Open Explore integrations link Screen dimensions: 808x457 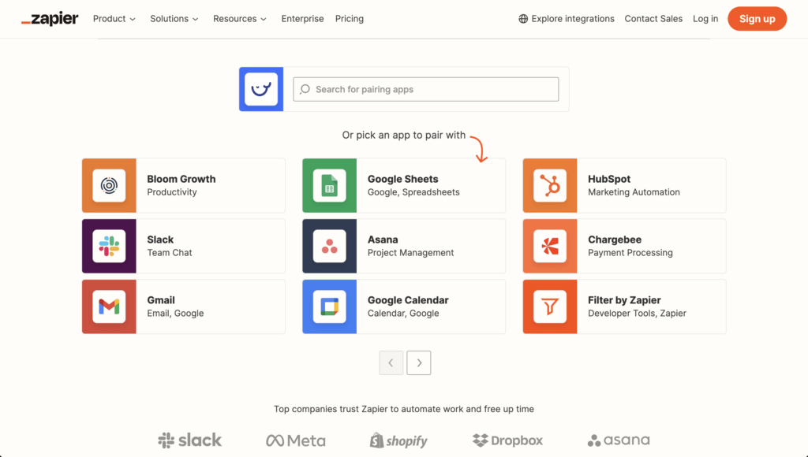click(566, 19)
